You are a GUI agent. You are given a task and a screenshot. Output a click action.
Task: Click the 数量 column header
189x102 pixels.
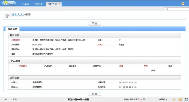click(x=121, y=66)
